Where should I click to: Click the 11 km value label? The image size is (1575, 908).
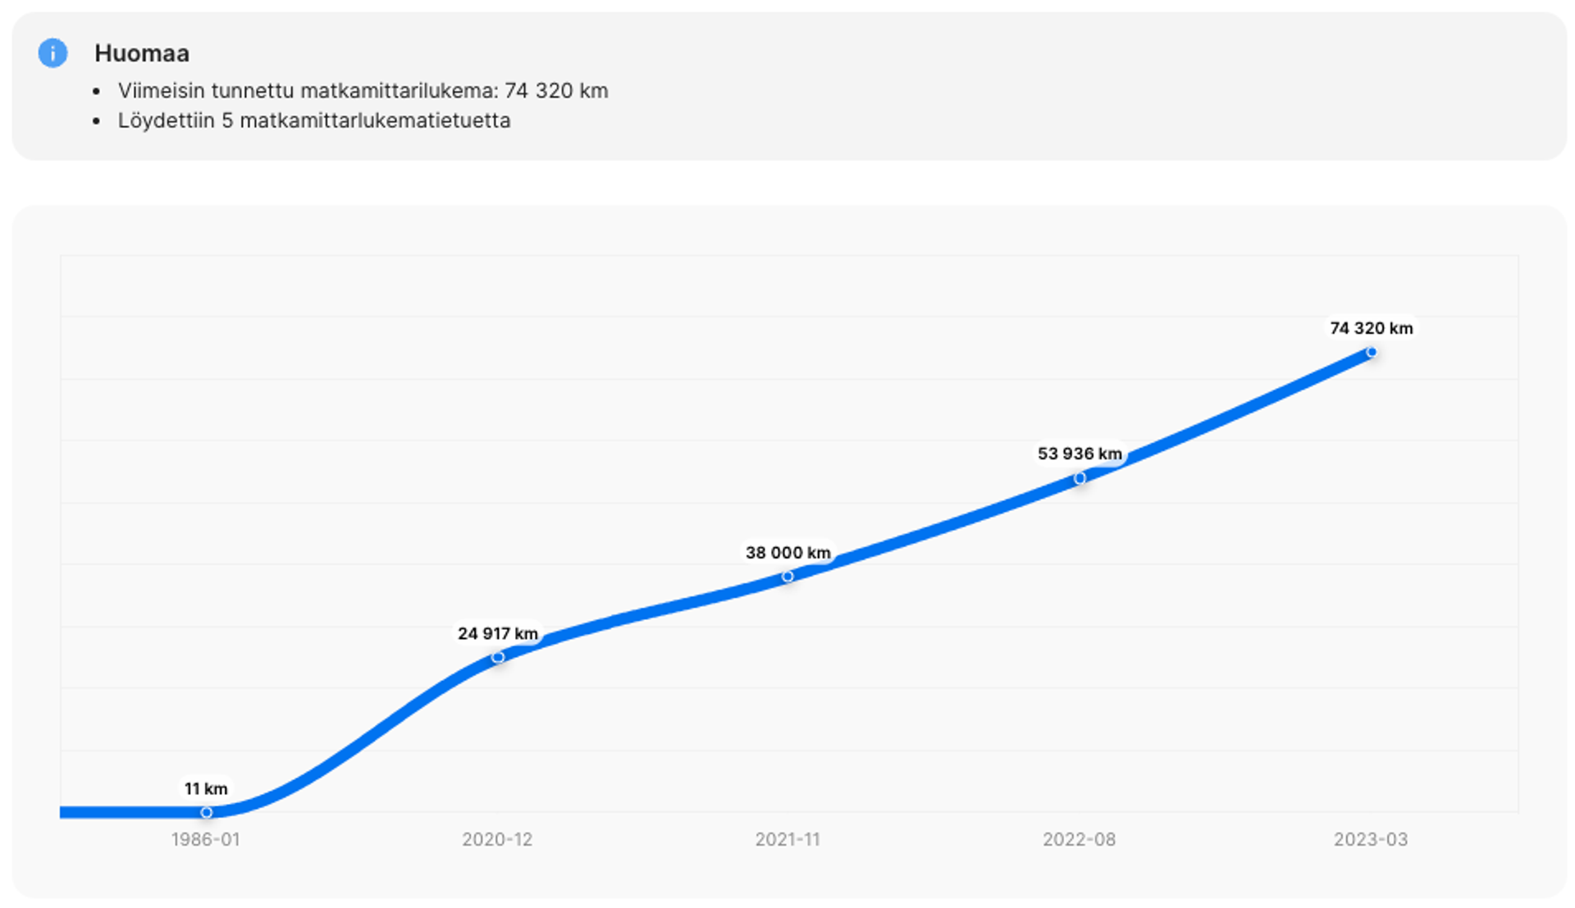click(x=206, y=788)
